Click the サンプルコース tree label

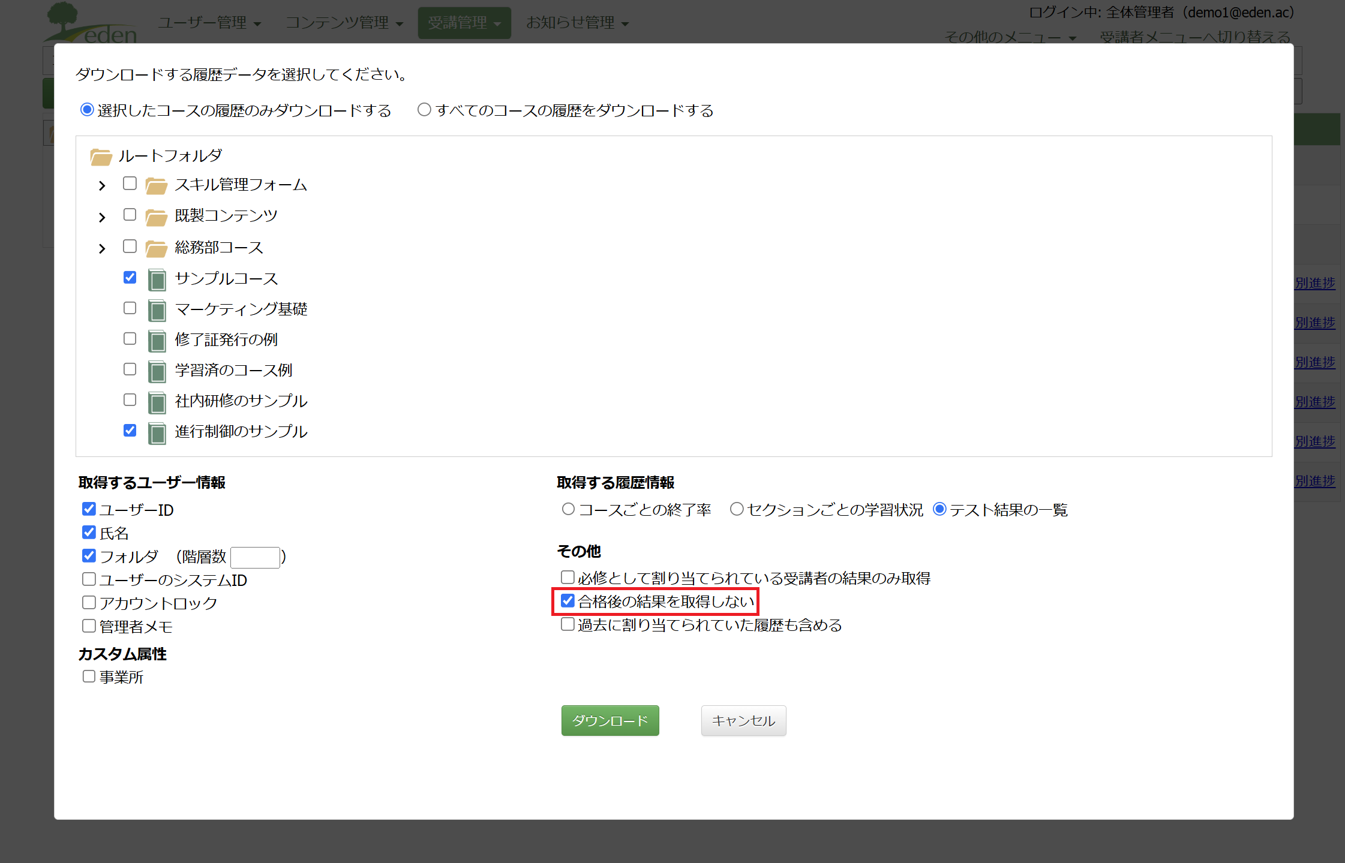point(226,279)
